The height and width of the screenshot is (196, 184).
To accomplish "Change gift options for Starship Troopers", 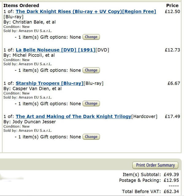I will (x=91, y=104).
